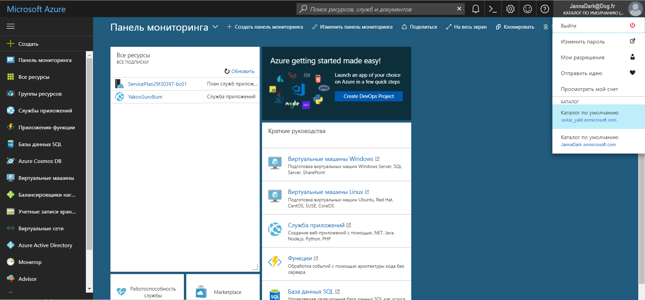Click the Приложения-функции lightning icon
645x300 pixels.
point(11,127)
